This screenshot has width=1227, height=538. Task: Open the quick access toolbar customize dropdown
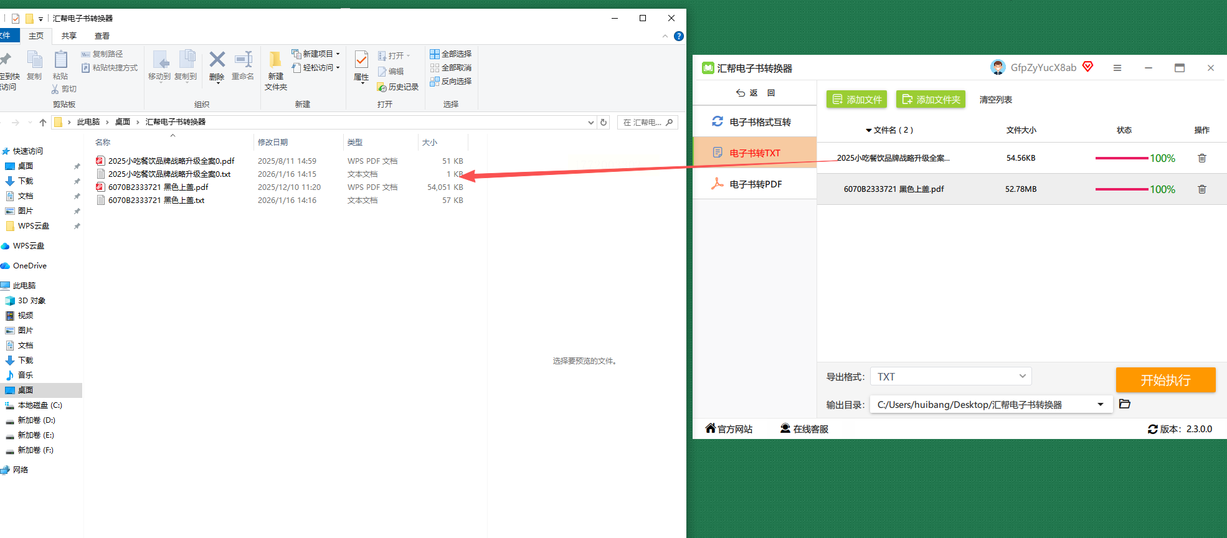click(x=41, y=19)
